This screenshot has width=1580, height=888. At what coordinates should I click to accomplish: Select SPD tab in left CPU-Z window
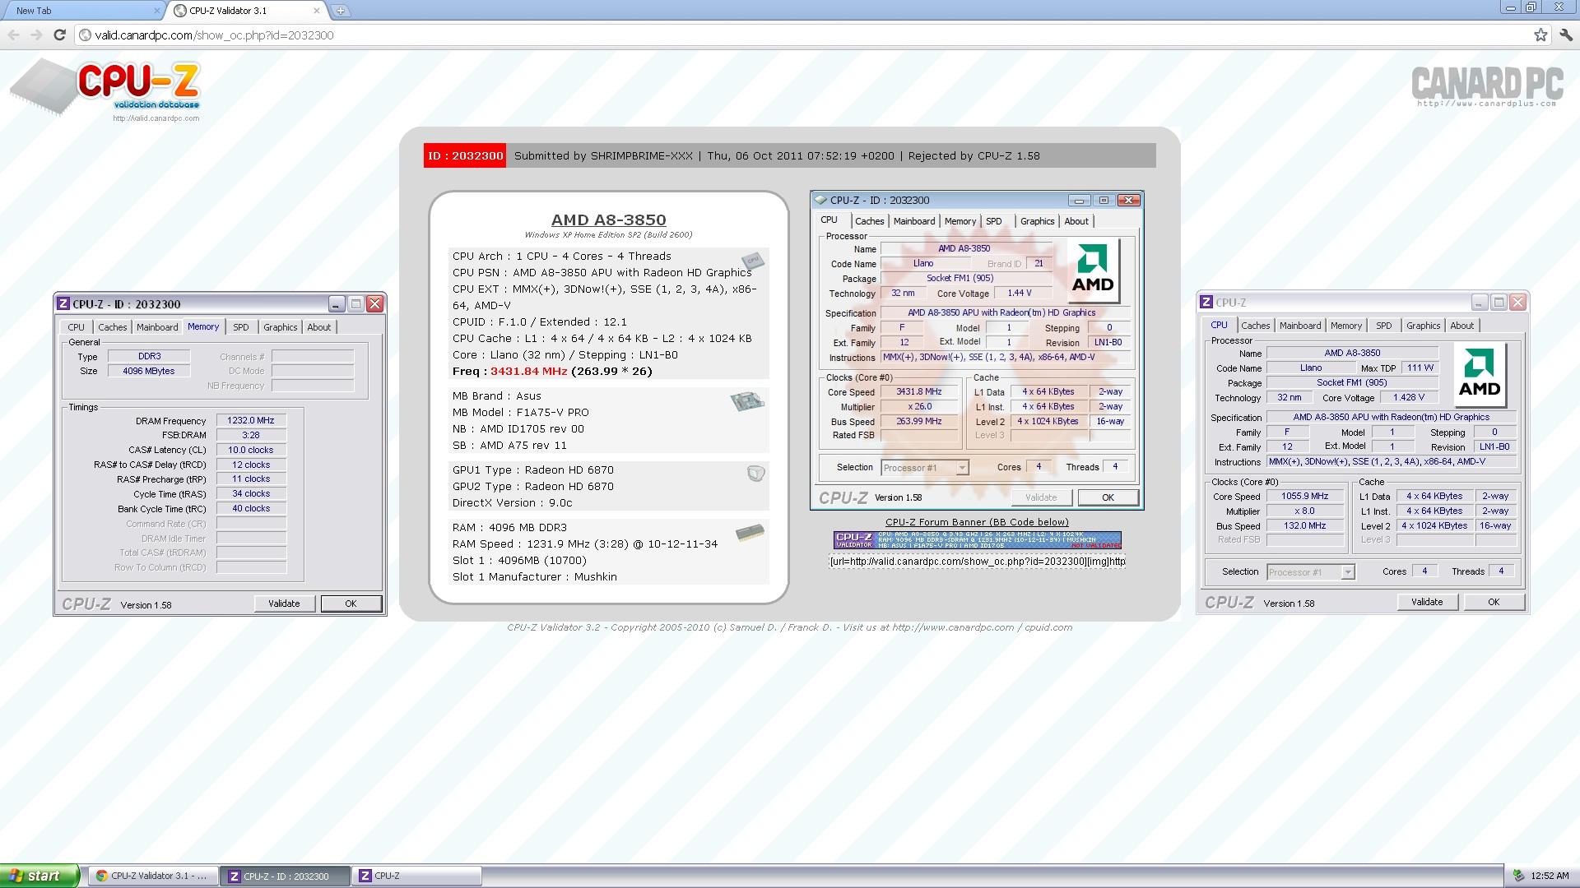click(x=241, y=327)
